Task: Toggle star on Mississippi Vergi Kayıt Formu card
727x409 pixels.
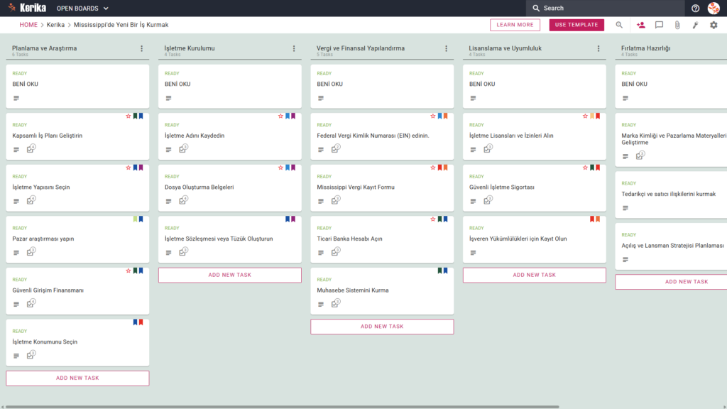Action: (432, 168)
